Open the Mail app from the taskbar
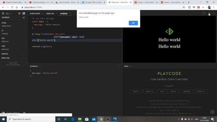 point(94,119)
